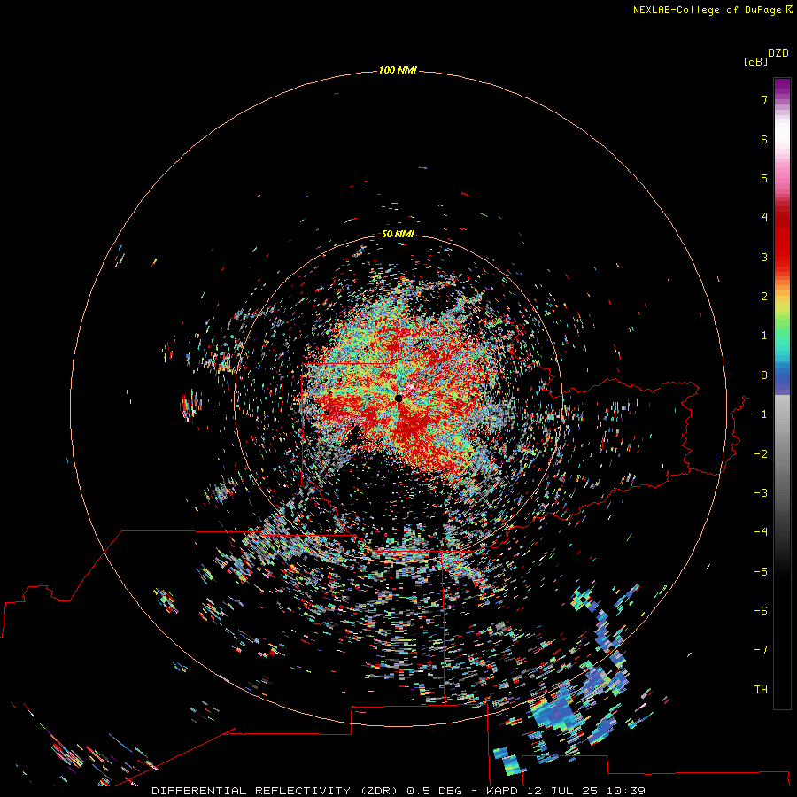Click the 0 value on the color scale
Screen dimensions: 797x797
(x=764, y=375)
